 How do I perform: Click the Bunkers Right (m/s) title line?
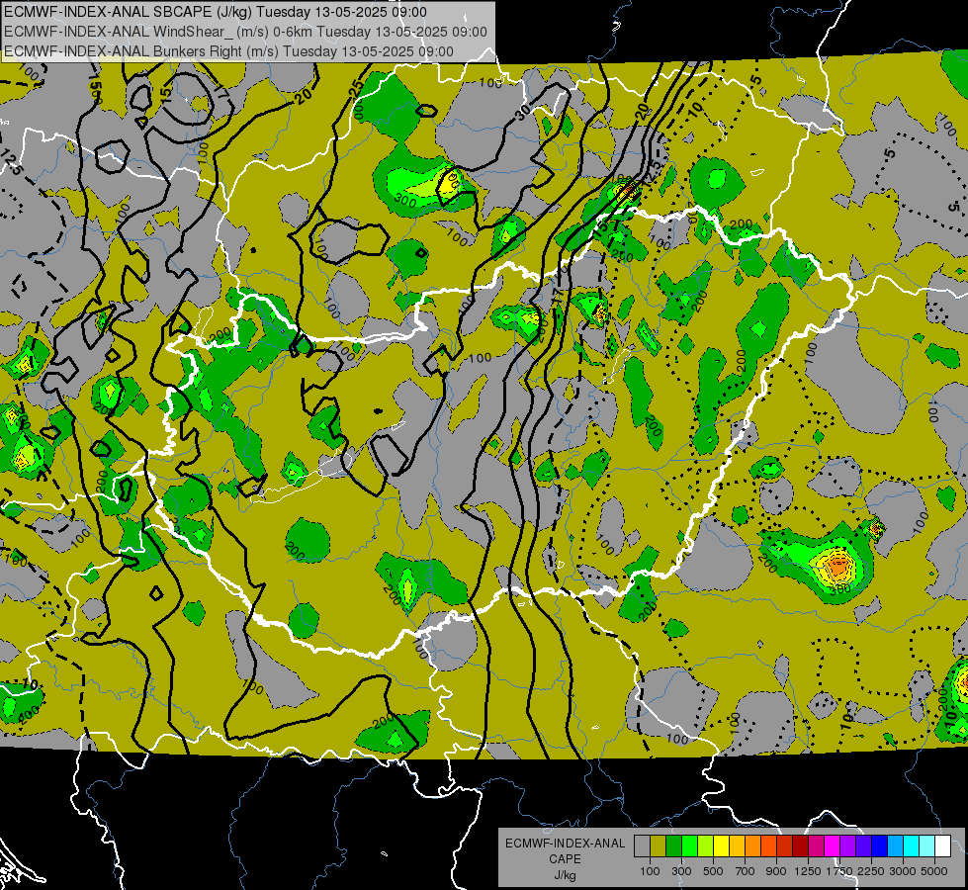coord(228,51)
